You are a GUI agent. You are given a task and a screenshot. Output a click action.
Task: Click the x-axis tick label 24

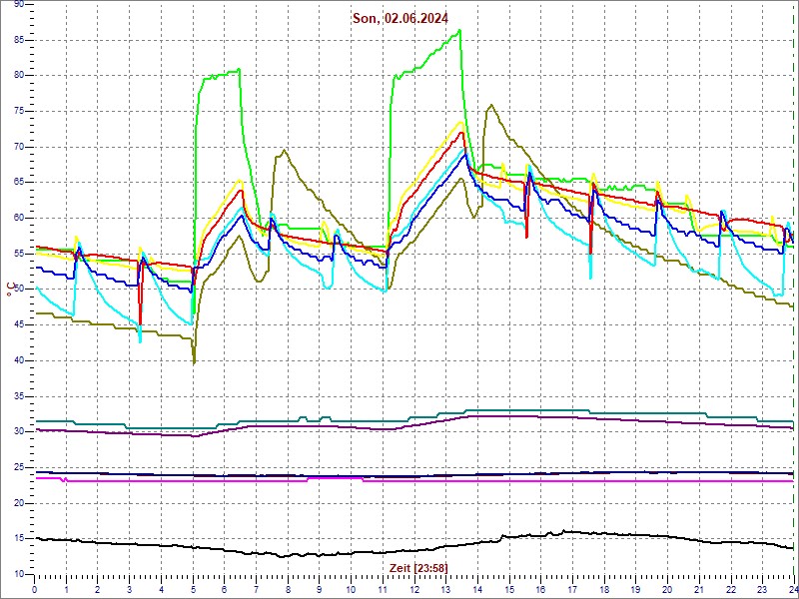(792, 590)
